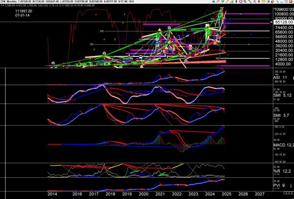Click the 12800.00 price axis value
294x199 pixels.
click(284, 59)
